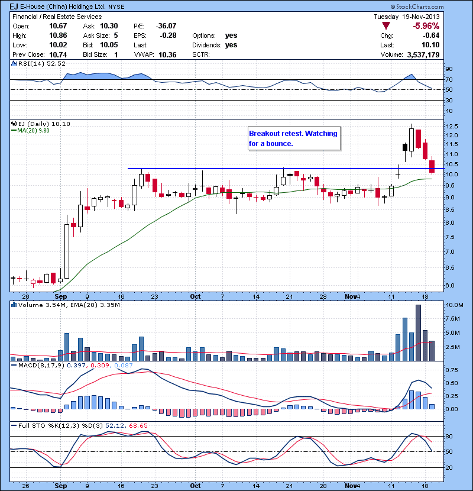Click the RSI(14) legend marker icon
This screenshot has height=491, width=473.
point(14,64)
